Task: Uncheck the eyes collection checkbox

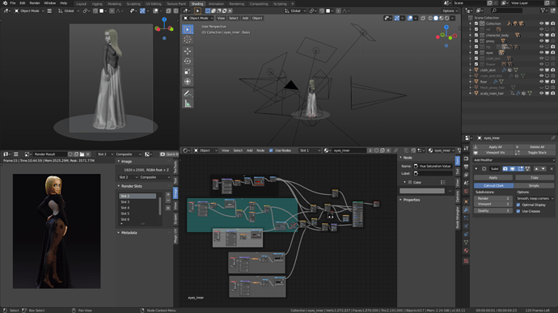Action: point(476,53)
